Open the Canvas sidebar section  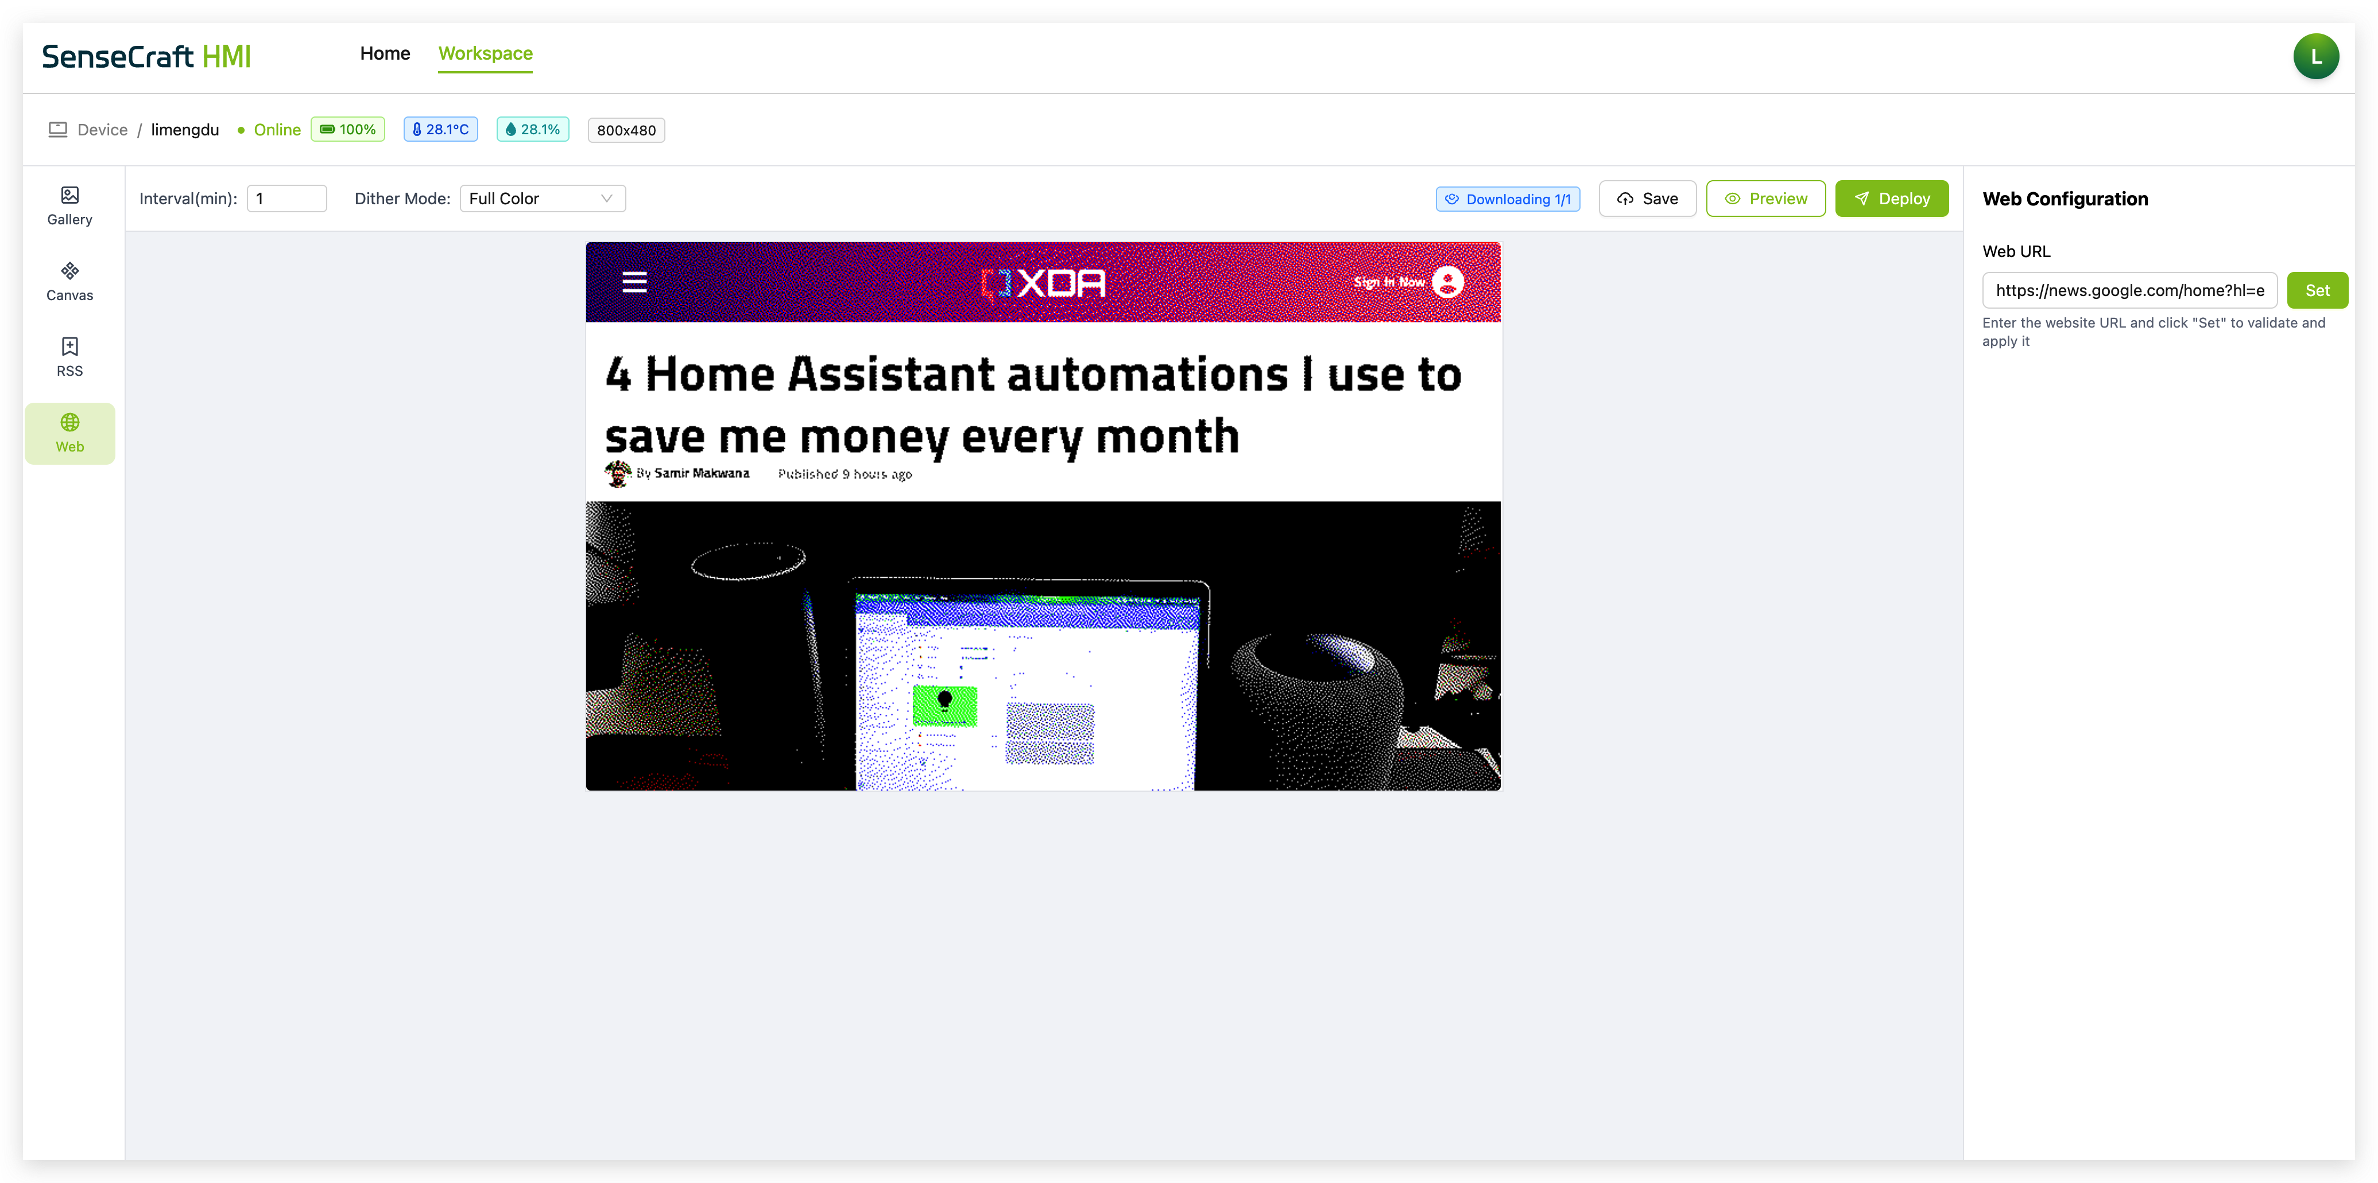click(69, 282)
